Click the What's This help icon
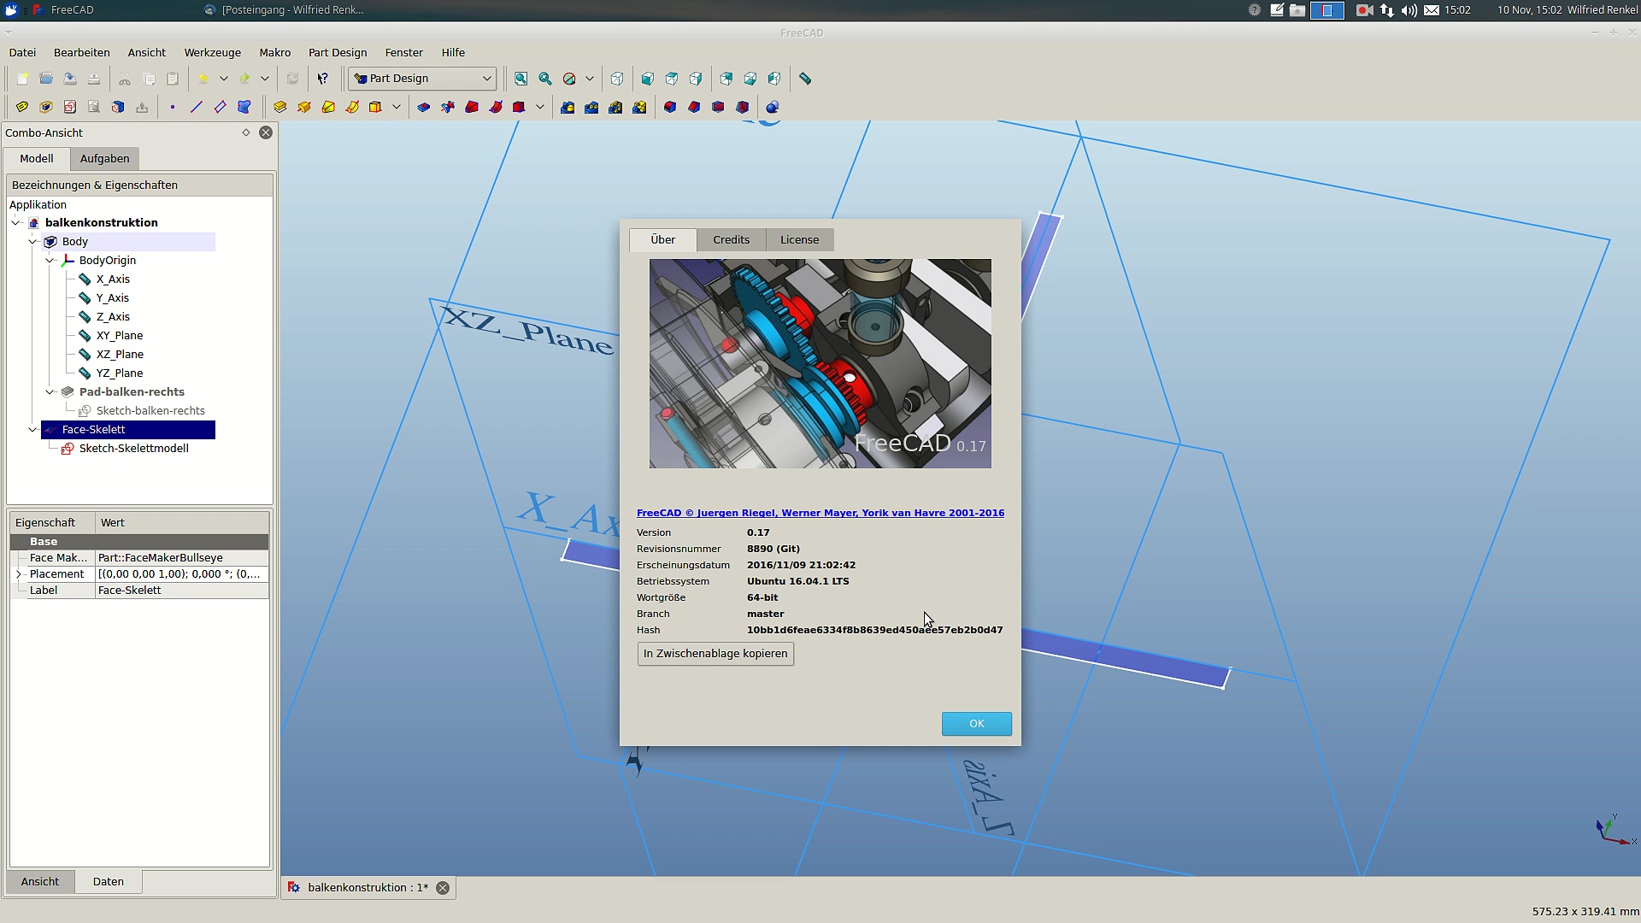 tap(323, 79)
